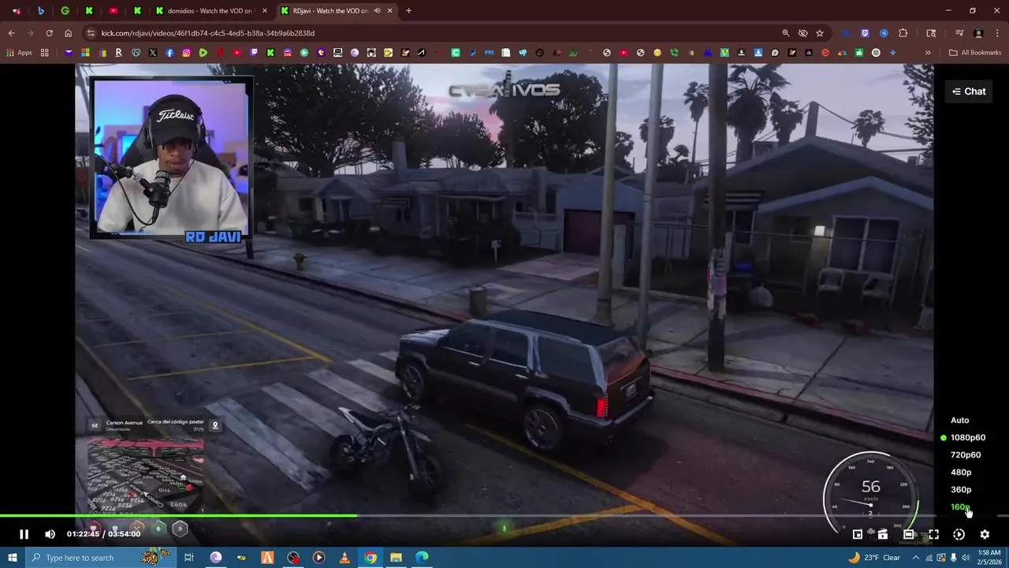Toggle theater mode in the player
This screenshot has width=1009, height=568.
tap(908, 534)
